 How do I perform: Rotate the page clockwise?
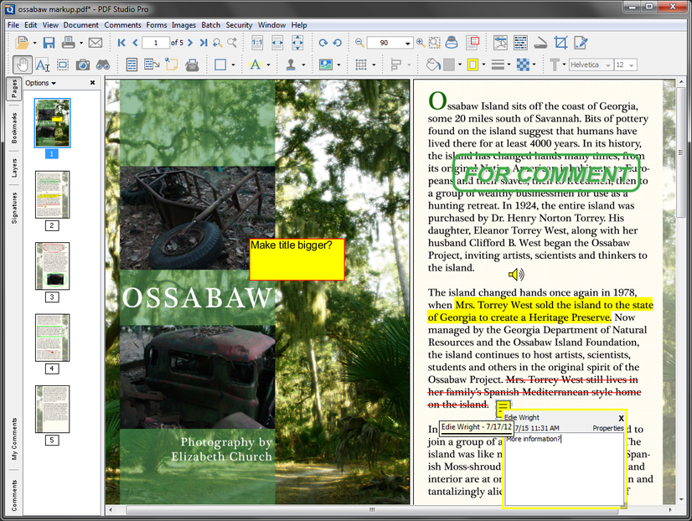tap(323, 43)
